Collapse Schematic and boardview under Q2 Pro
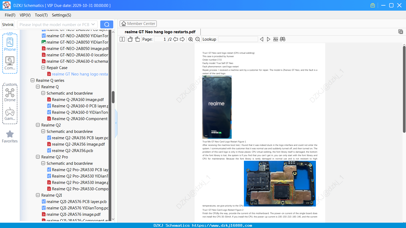The image size is (406, 228). click(43, 163)
